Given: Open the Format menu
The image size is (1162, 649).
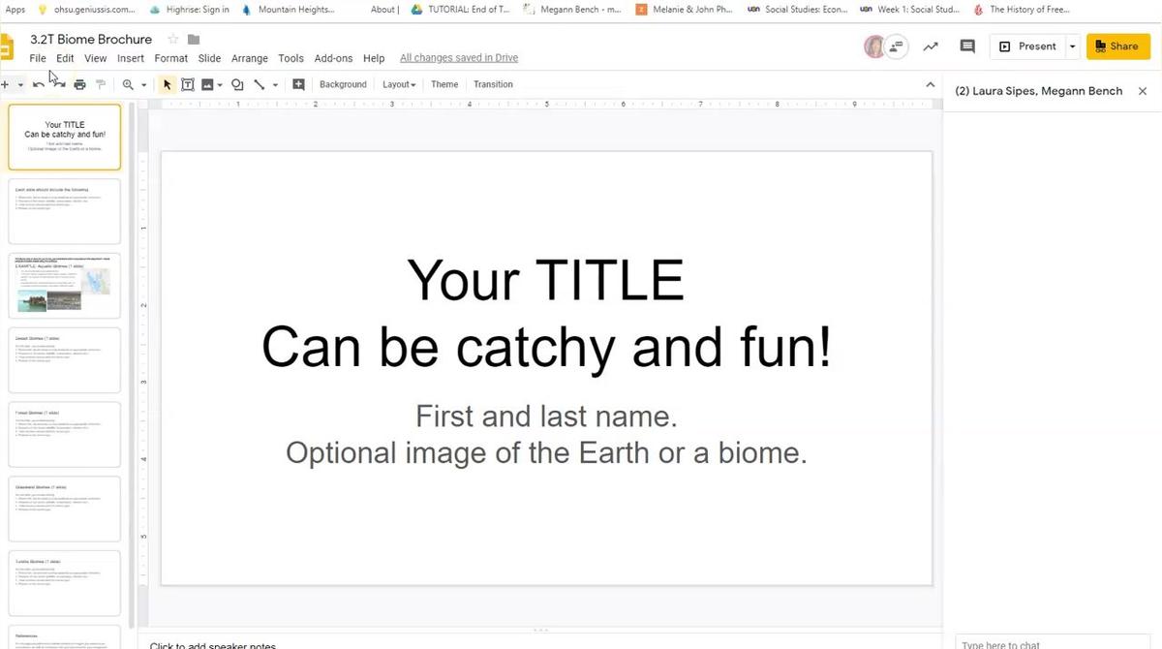Looking at the screenshot, I should 171,58.
